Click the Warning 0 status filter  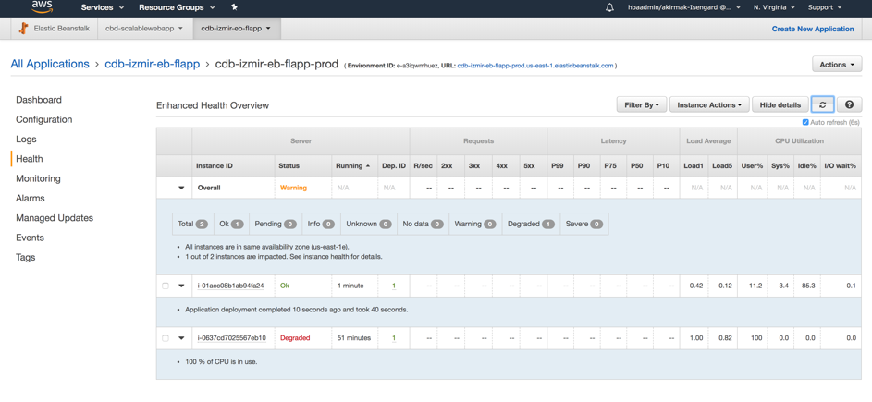point(475,224)
